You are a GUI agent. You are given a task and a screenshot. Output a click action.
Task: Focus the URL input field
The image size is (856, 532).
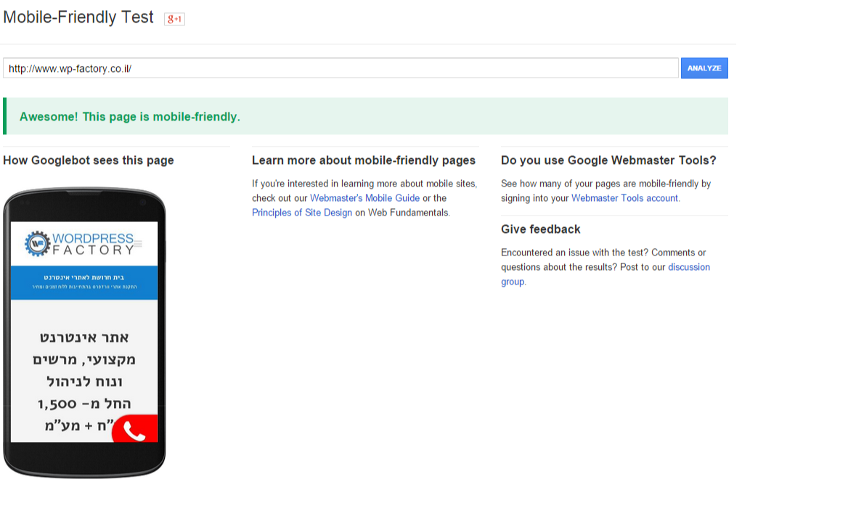(x=341, y=68)
